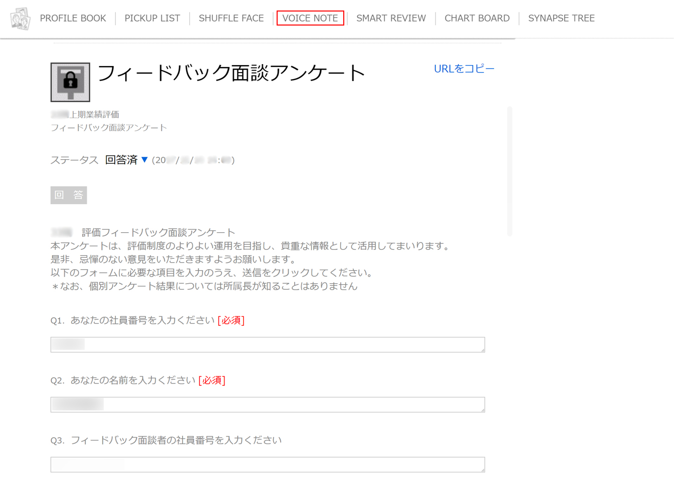Screen dimensions: 674x493
Task: Click the locked survey icon beside the title
Action: tap(70, 82)
